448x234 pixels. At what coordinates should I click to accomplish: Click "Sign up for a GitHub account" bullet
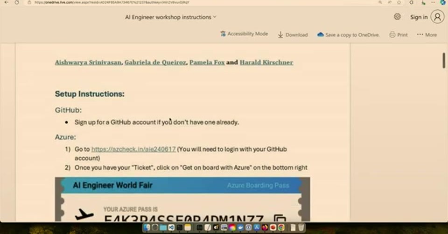(x=157, y=122)
